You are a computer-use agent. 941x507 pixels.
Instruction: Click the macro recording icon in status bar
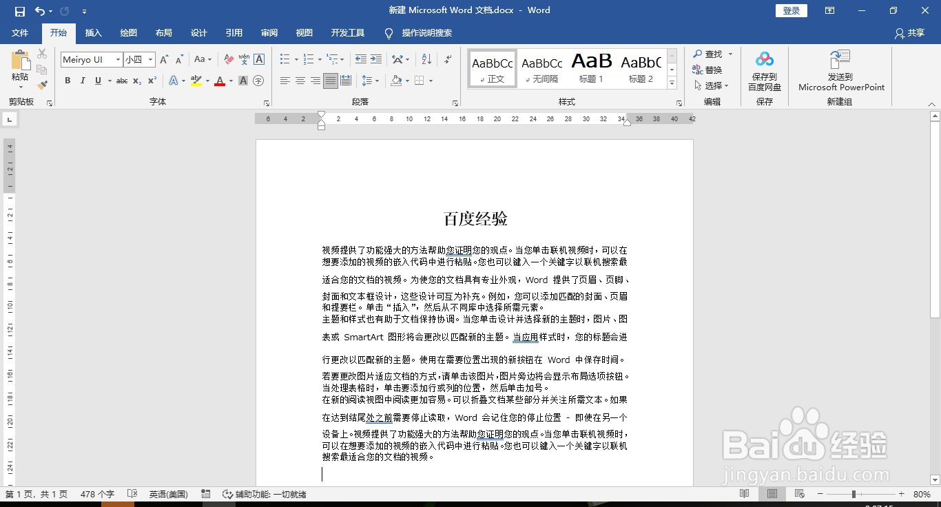[206, 494]
